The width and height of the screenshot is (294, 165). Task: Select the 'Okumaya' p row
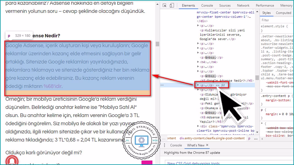pos(224,108)
